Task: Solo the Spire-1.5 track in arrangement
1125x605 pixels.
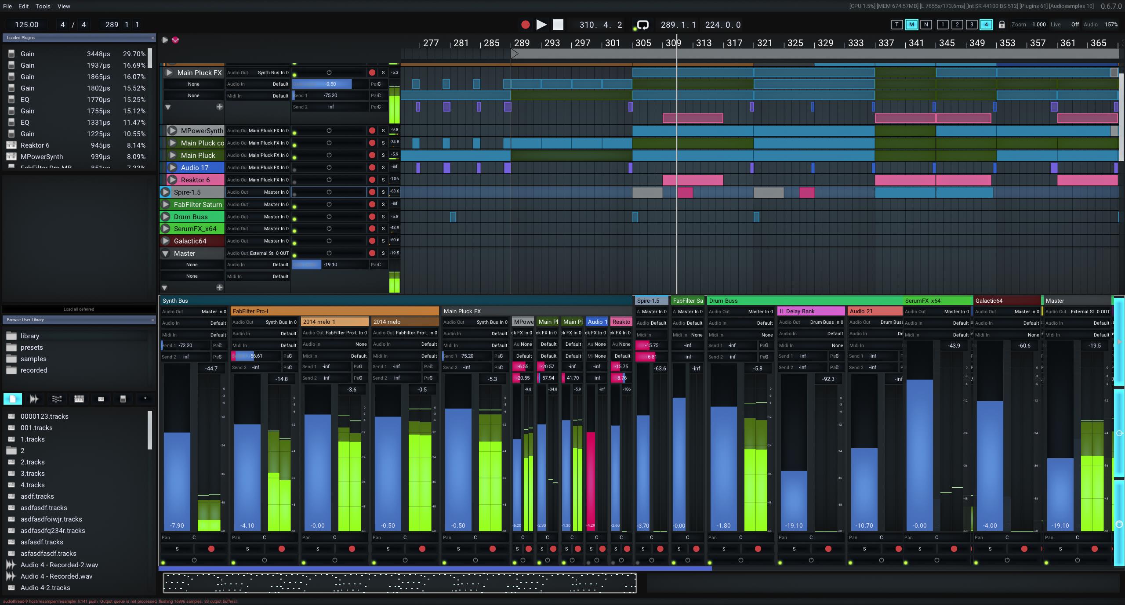Action: 383,192
